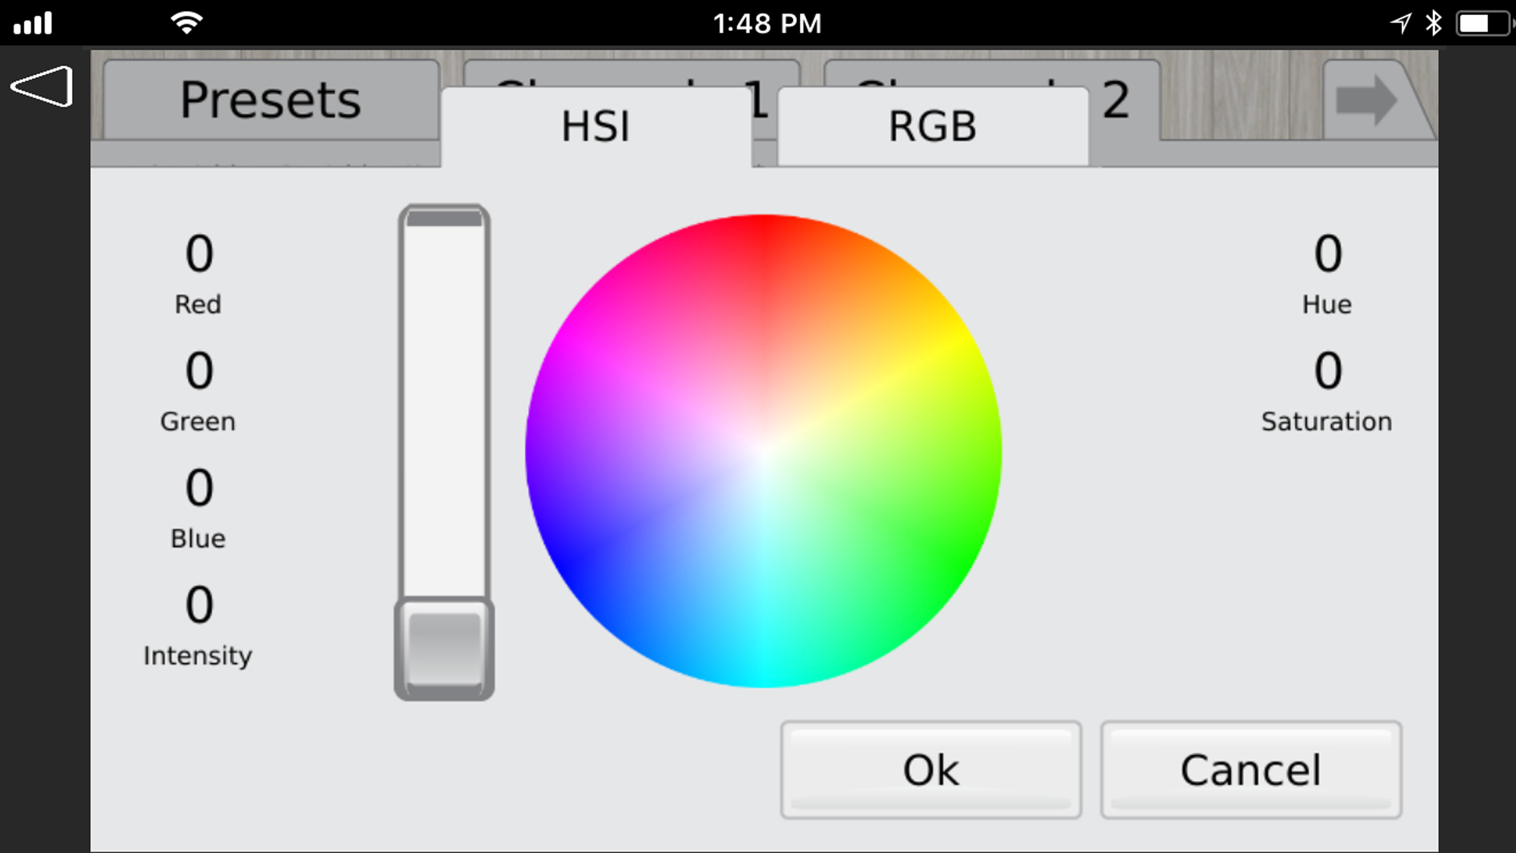Tap the Bluetooth status icon
The width and height of the screenshot is (1516, 853).
[1434, 23]
